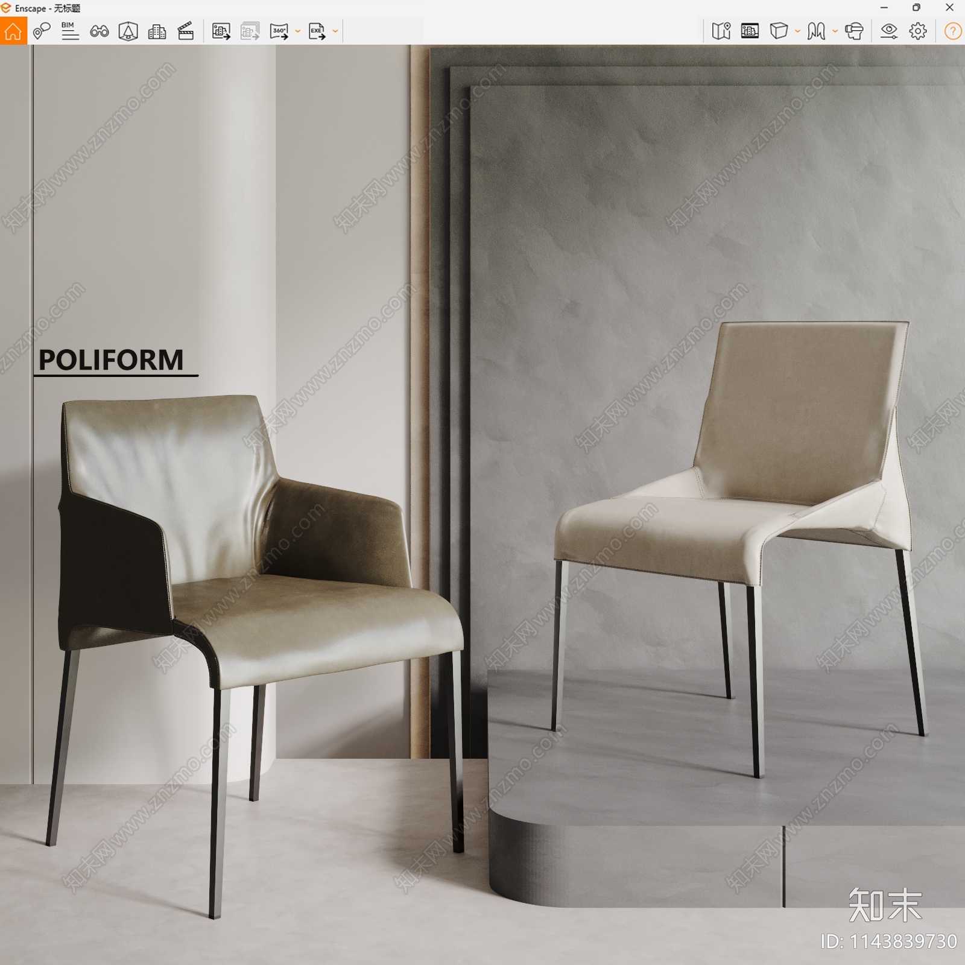The image size is (965, 965).
Task: Click the orange Home button
Action: coord(13,31)
